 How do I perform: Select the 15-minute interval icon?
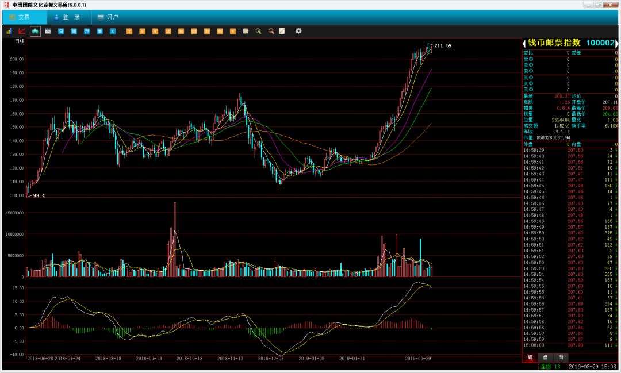pyautogui.click(x=168, y=31)
